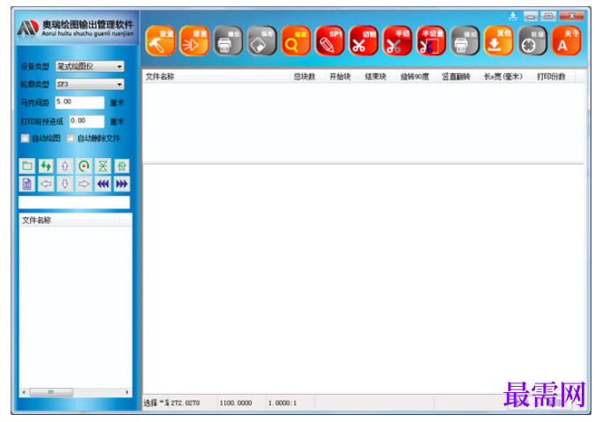Screen dimensions: 602x422
Task: Click the blue triple-left fast rewind icon
Action: [x=102, y=184]
